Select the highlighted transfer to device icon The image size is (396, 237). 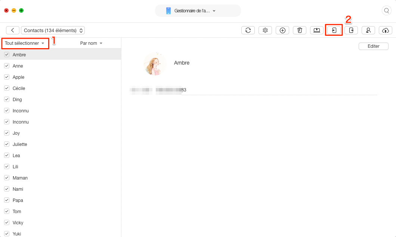pos(334,30)
